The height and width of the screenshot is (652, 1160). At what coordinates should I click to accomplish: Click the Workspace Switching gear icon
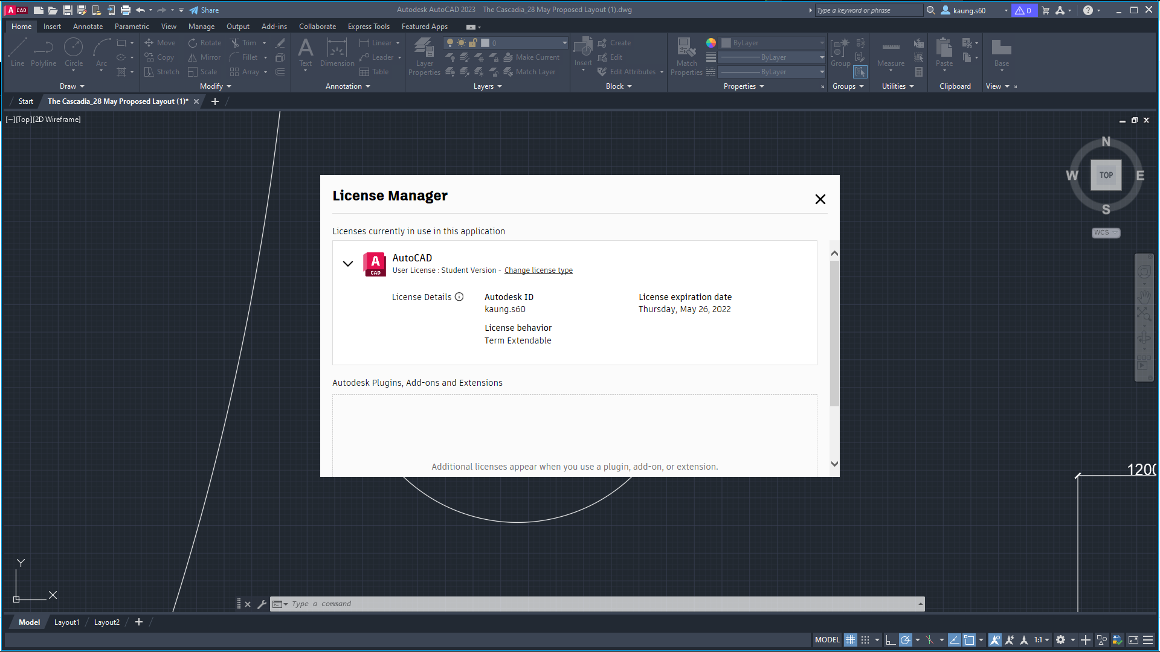(1060, 640)
